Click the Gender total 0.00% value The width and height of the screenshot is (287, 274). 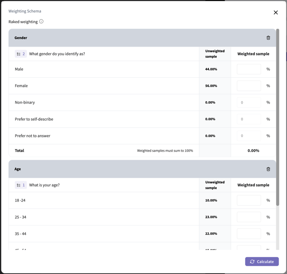tap(254, 151)
